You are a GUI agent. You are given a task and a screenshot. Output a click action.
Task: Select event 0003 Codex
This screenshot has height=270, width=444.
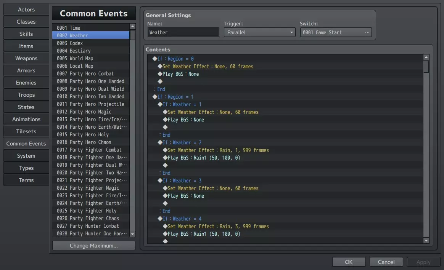91,43
